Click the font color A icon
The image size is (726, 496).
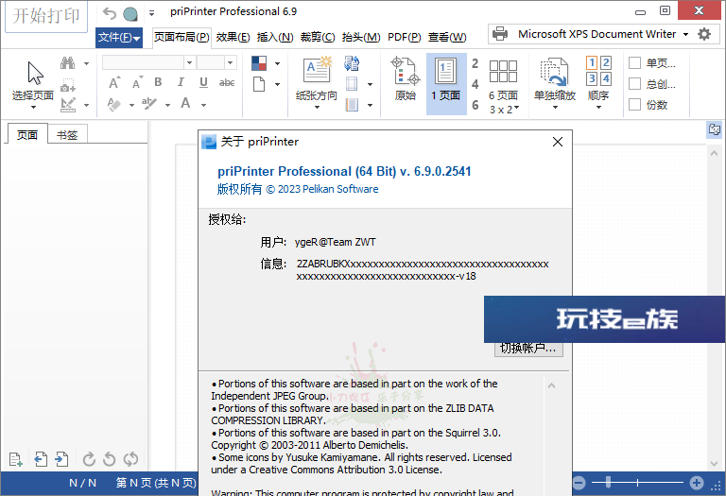point(185,103)
